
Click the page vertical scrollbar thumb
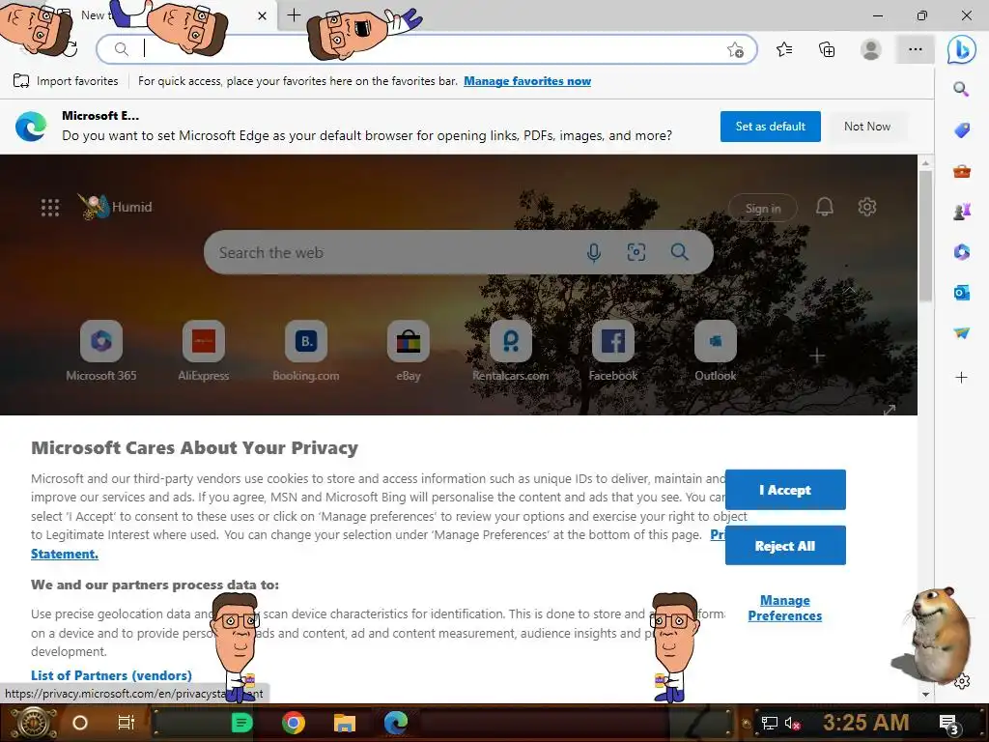click(925, 235)
